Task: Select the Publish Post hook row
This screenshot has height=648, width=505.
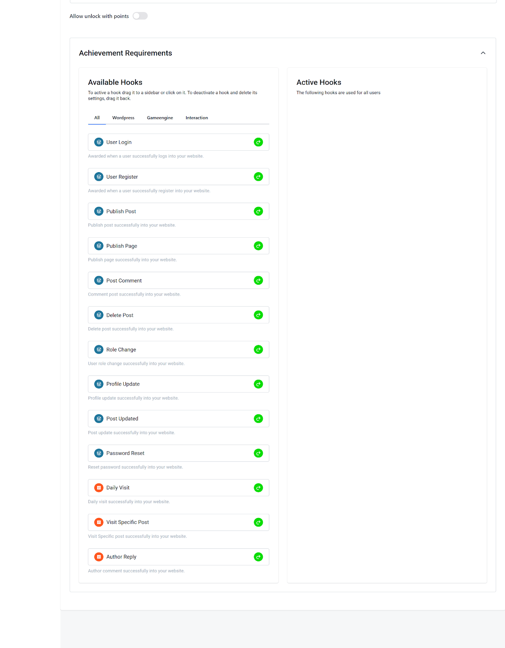Action: 179,211
